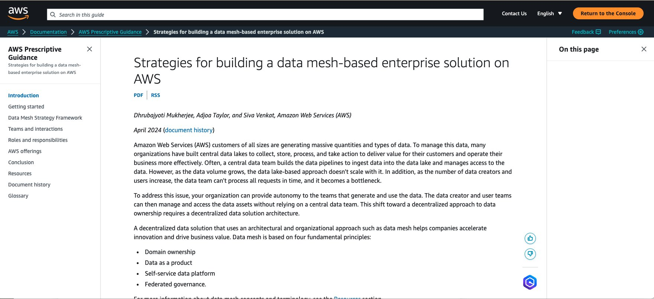The height and width of the screenshot is (299, 654).
Task: Select the Data Mesh Strategy Framework section
Action: point(45,118)
